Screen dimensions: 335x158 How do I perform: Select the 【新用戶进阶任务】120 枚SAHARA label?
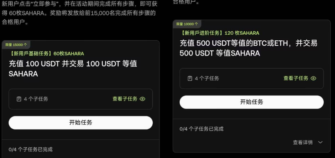click(x=220, y=33)
